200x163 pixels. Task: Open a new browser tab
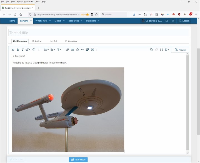pyautogui.click(x=38, y=8)
